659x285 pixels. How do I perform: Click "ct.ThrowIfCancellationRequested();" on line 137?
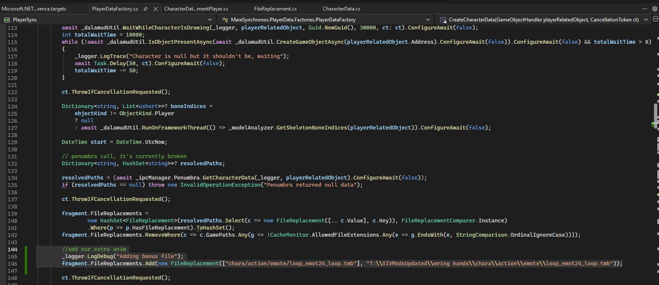(116, 199)
